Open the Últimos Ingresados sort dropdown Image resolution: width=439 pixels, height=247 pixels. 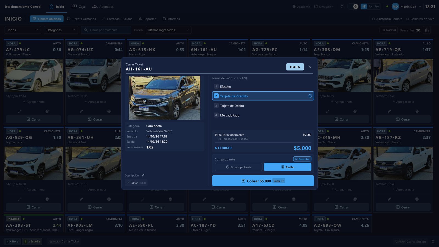(x=168, y=30)
